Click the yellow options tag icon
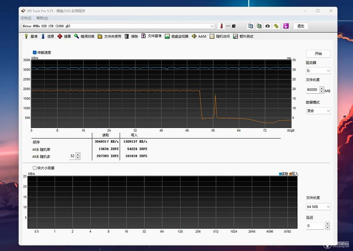 click(x=276, y=26)
